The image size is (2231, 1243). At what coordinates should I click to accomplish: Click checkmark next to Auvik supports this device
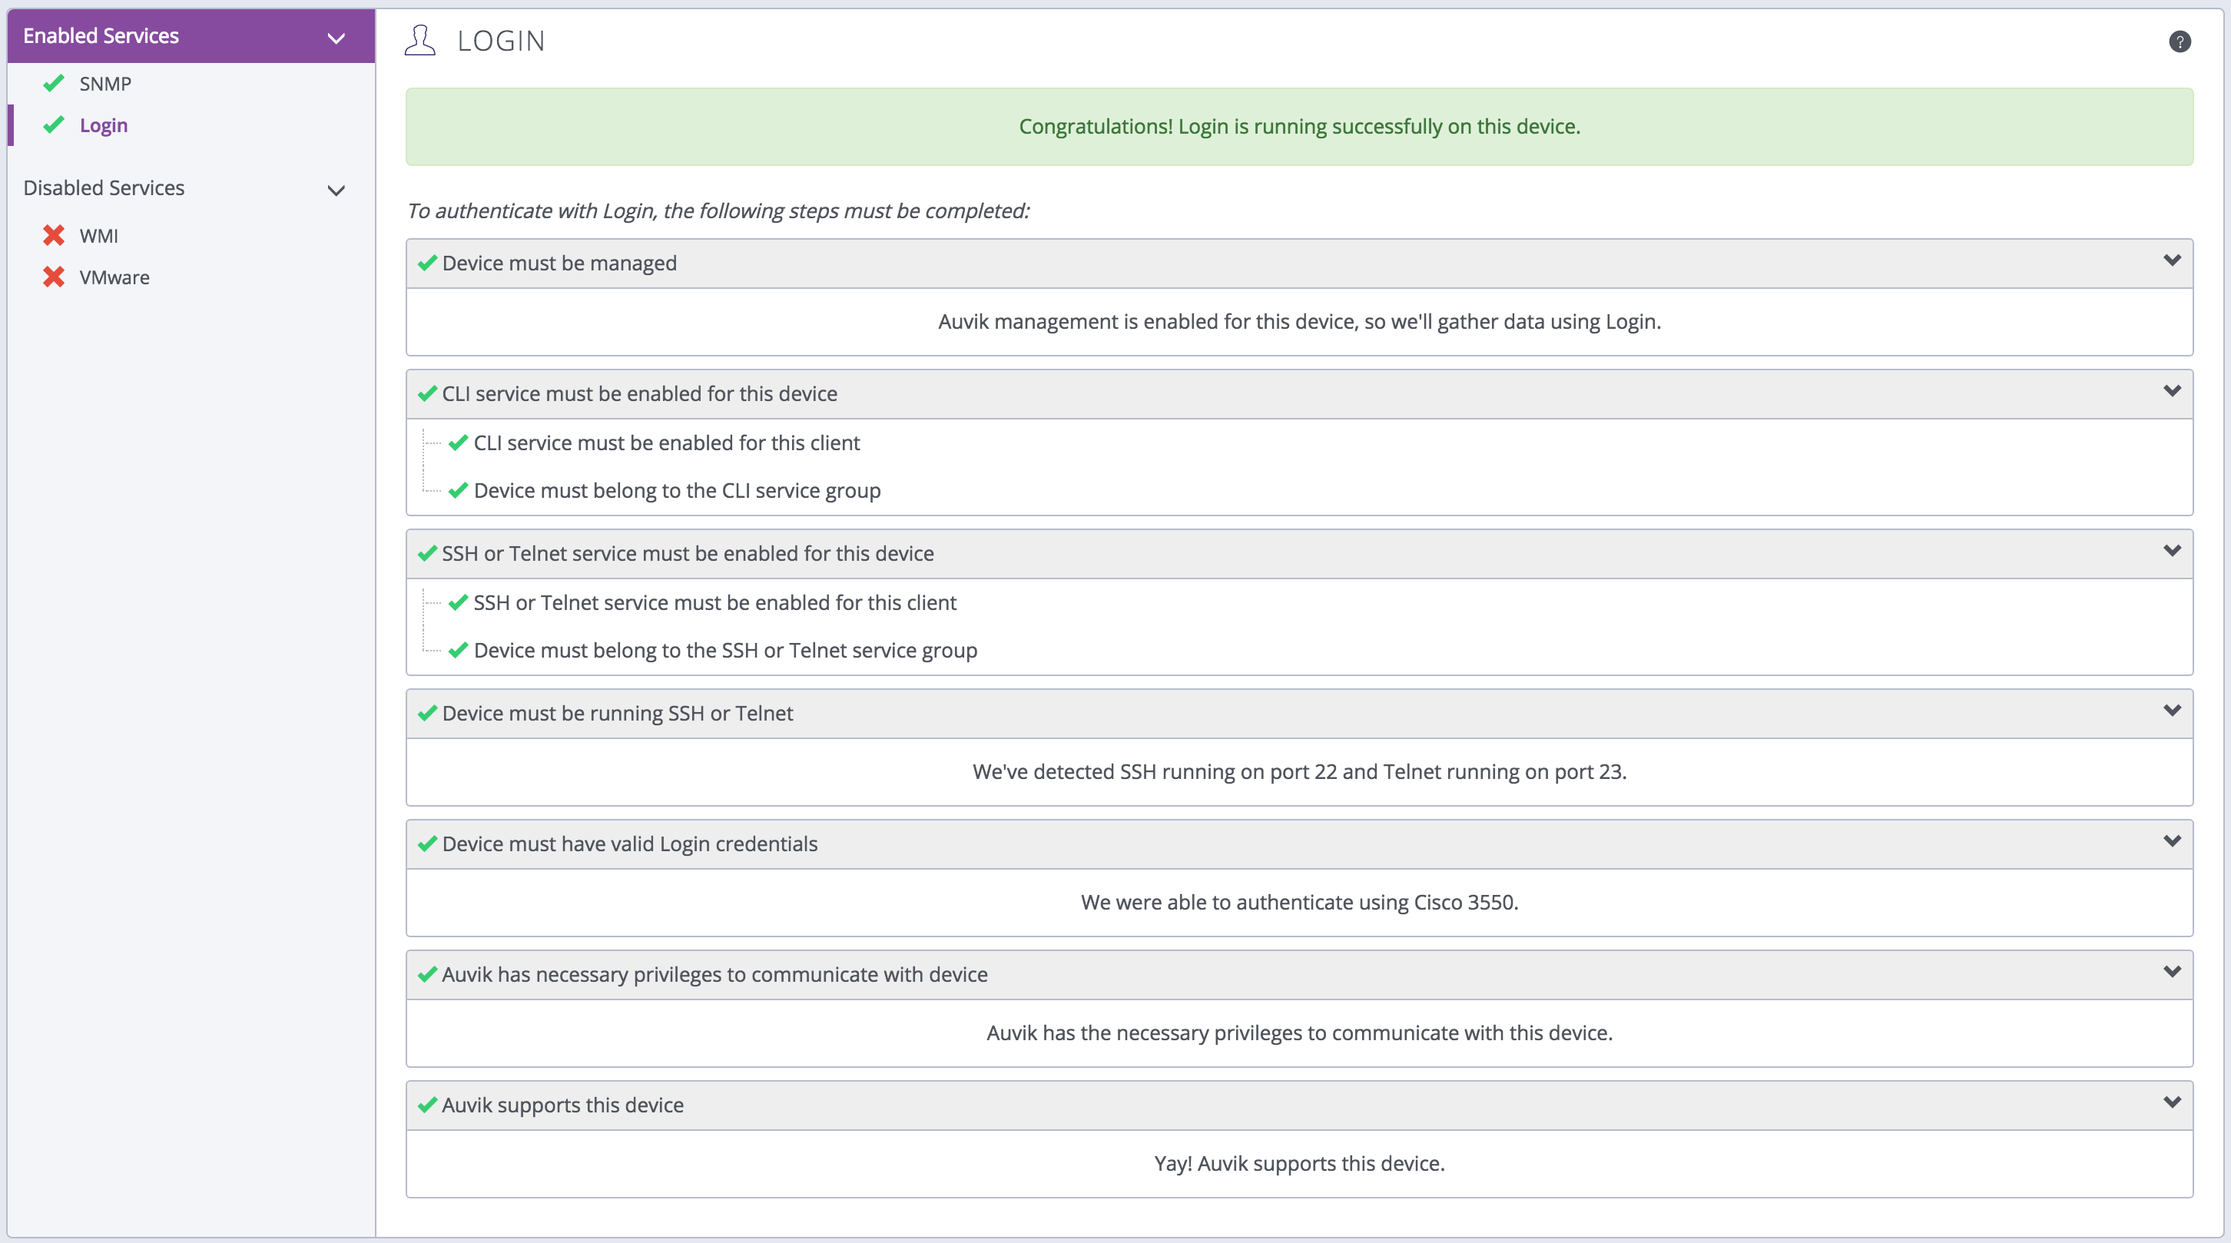coord(427,1105)
